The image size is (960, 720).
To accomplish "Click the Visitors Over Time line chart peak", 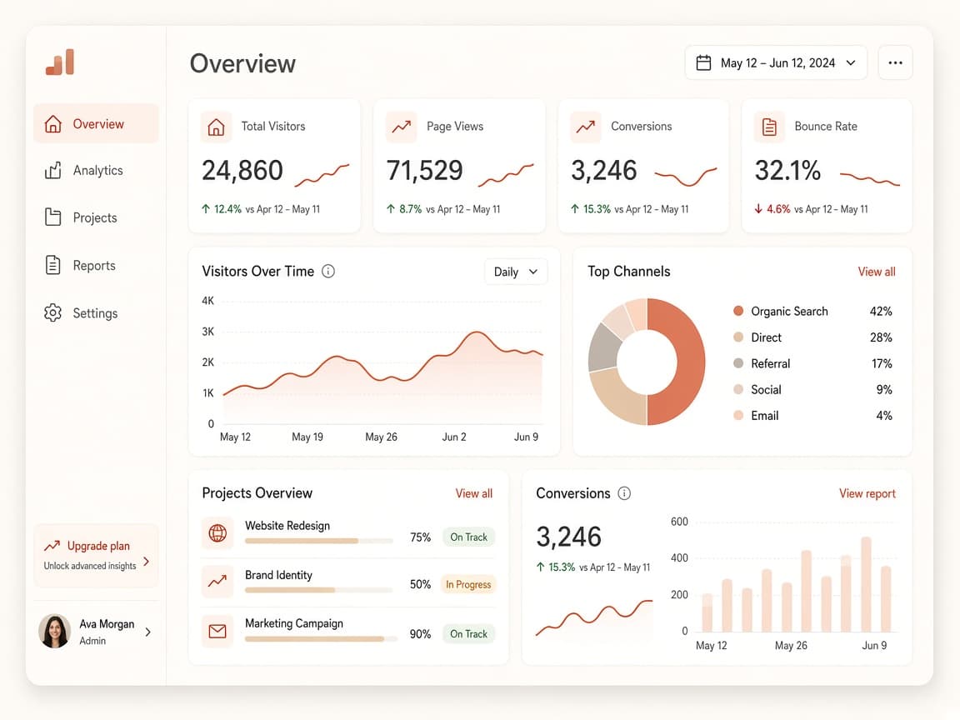I will pos(477,332).
